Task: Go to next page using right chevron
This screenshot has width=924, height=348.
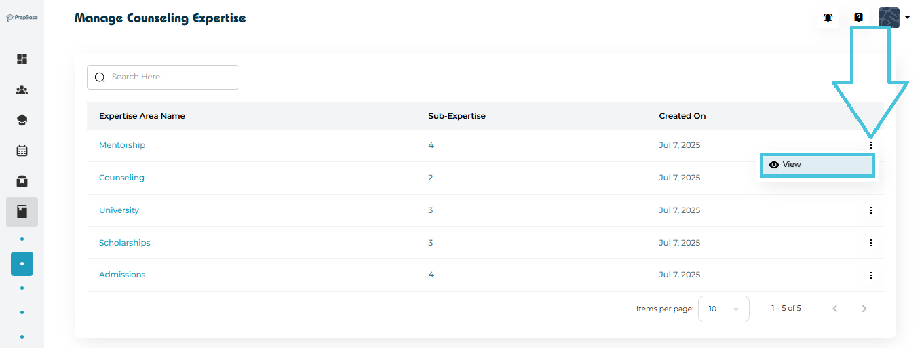Action: click(x=864, y=309)
